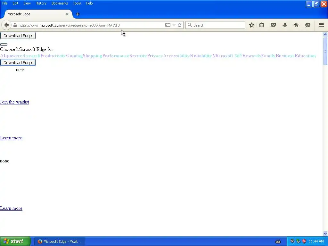Select the AI-powered search link

coord(20,56)
